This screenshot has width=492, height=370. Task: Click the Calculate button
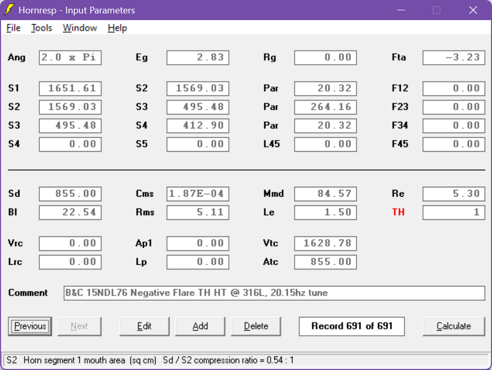tap(454, 326)
